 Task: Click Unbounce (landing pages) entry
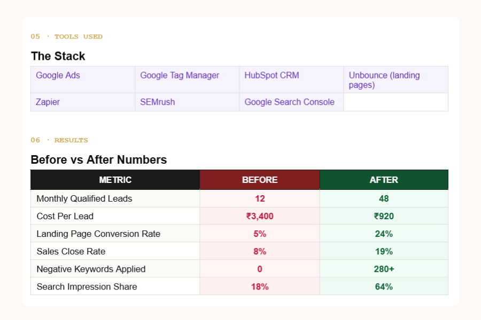pos(384,80)
